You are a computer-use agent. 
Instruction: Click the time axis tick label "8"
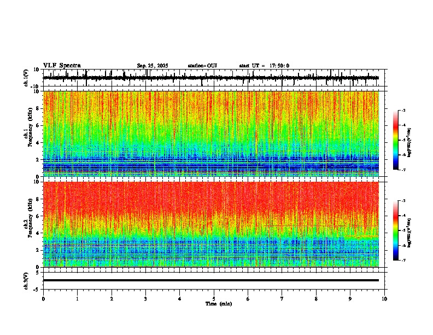(x=316, y=299)
